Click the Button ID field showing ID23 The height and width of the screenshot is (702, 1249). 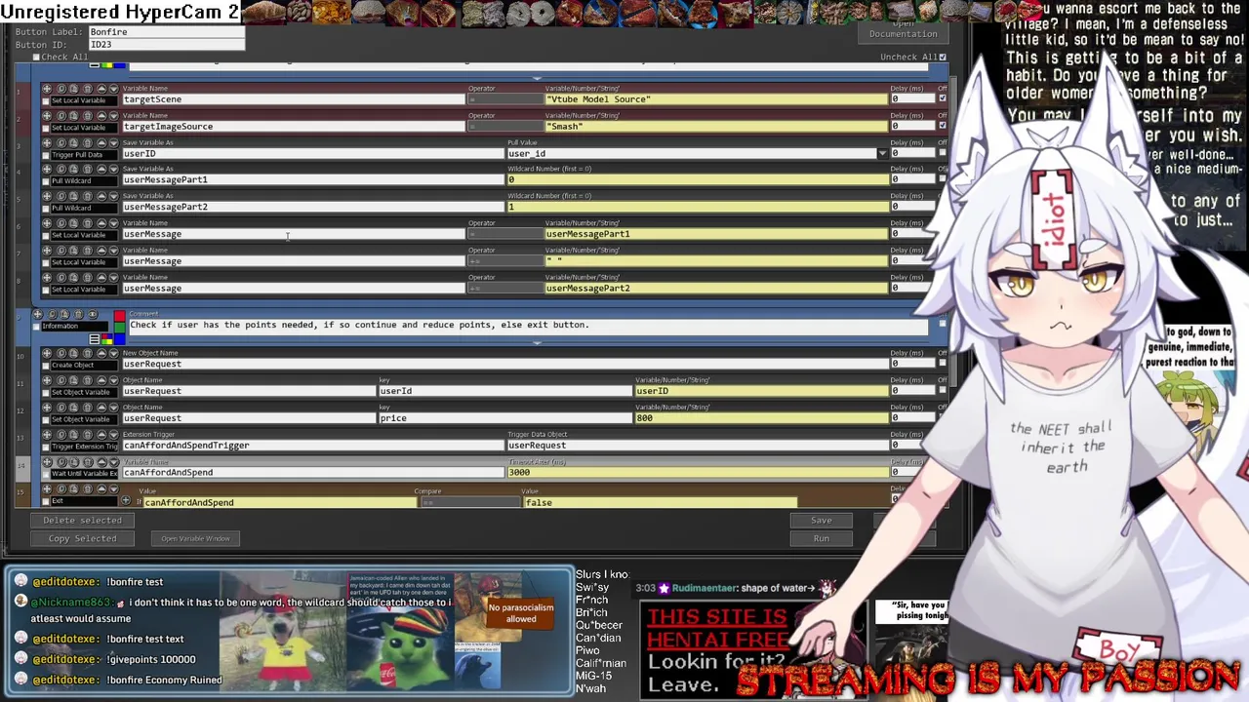(x=166, y=45)
